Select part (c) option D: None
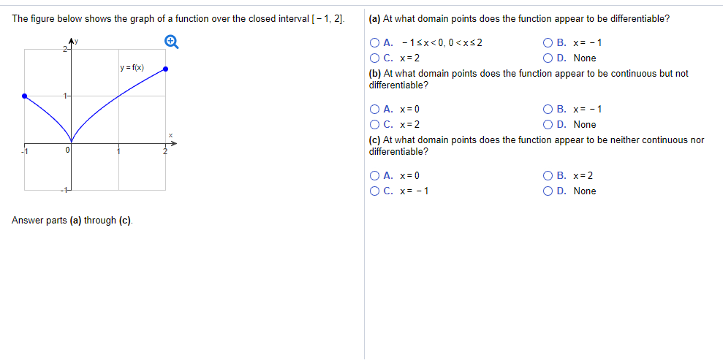The height and width of the screenshot is (363, 723). (548, 191)
